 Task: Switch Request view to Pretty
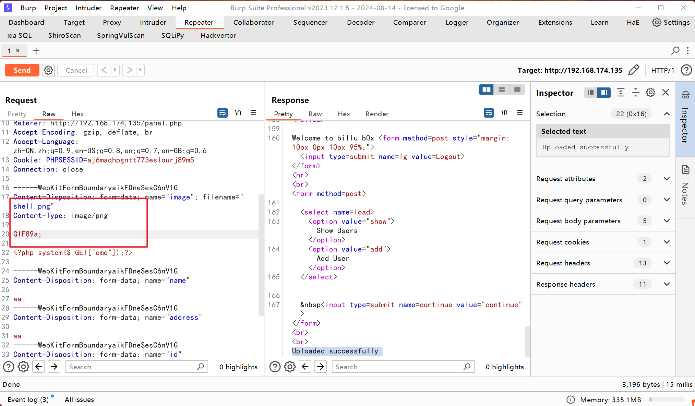coord(17,114)
